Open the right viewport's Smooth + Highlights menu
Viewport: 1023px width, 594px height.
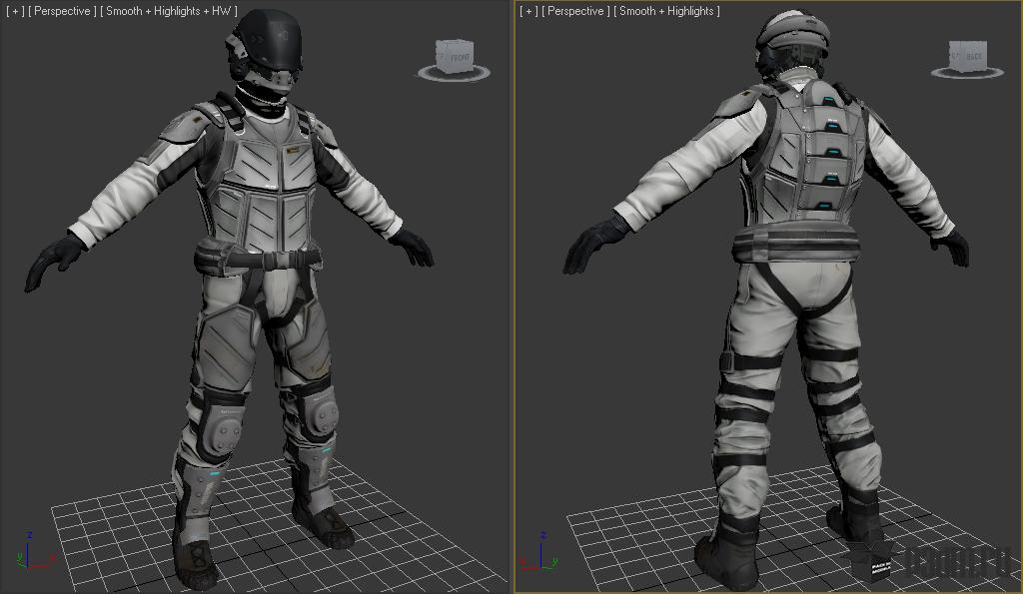pos(666,11)
